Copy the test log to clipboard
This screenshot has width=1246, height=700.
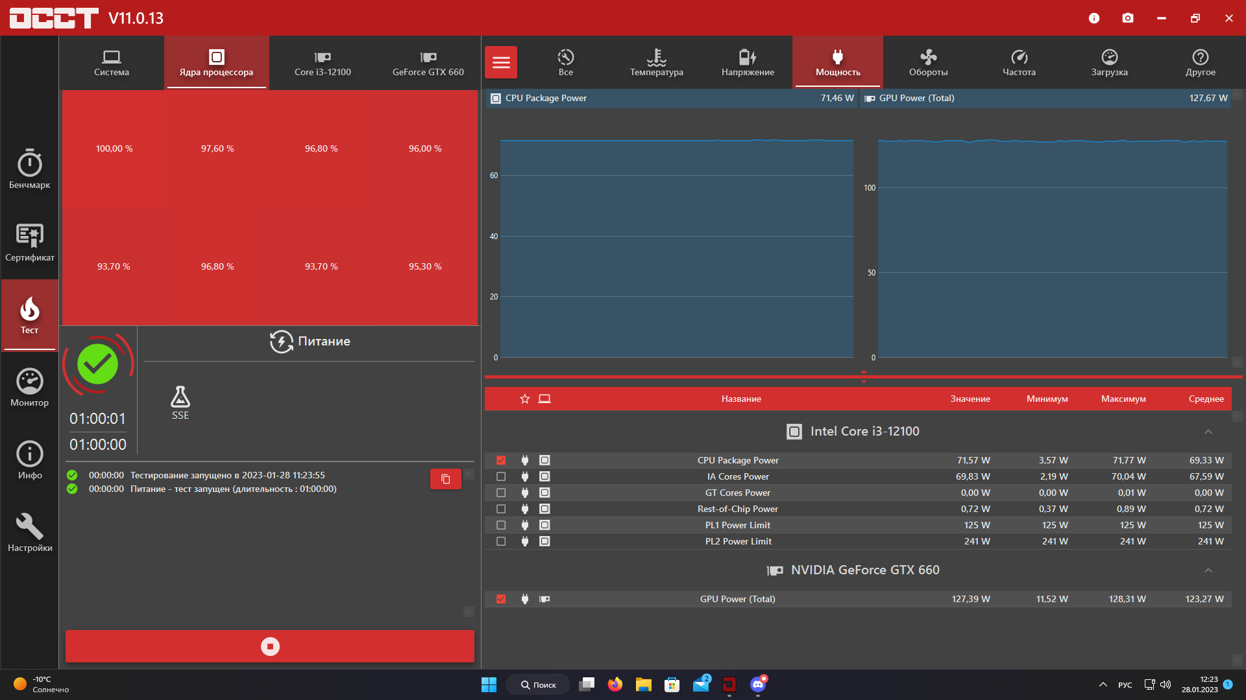(446, 479)
